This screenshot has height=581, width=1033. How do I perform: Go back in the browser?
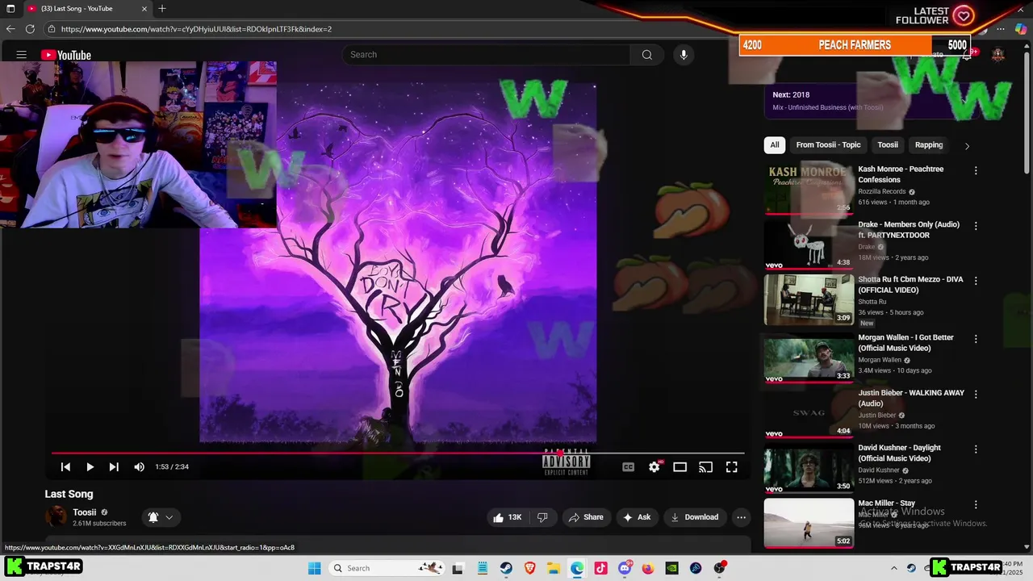coord(10,29)
